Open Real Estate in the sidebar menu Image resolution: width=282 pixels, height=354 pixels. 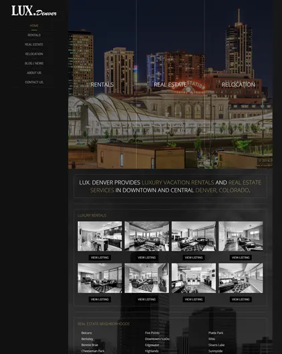coord(34,44)
